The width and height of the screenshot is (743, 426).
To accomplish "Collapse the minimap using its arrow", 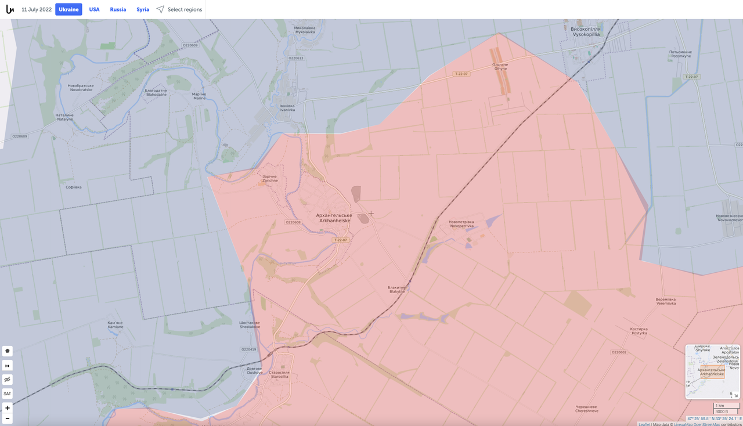I will 735,395.
